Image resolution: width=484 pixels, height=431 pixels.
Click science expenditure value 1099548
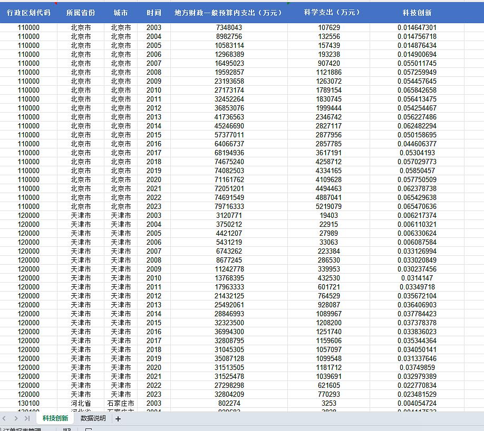tap(329, 358)
